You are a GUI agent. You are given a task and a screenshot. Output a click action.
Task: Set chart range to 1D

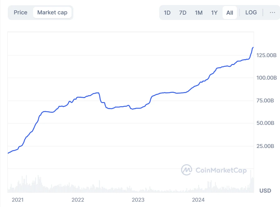click(167, 12)
